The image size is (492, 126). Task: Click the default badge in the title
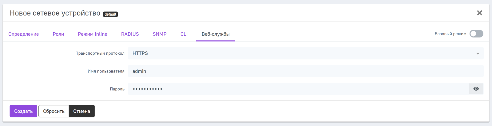click(110, 14)
